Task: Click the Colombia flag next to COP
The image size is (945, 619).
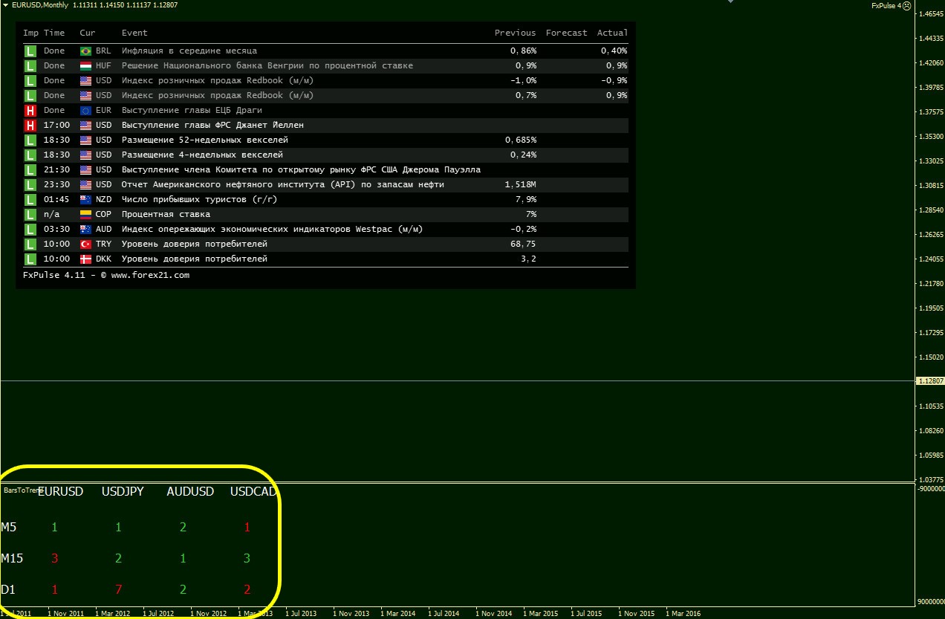Action: point(85,215)
